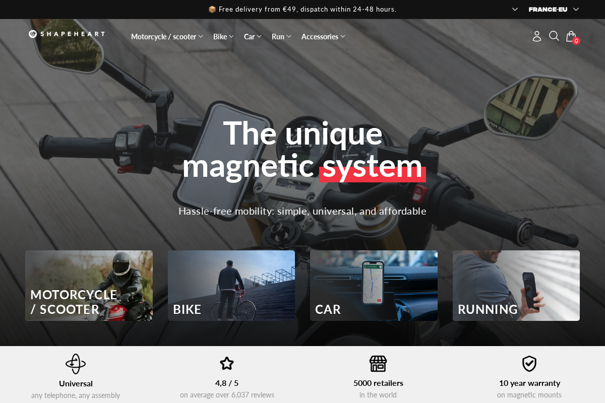
Task: Expand the Car menu chevron
Action: coord(259,36)
